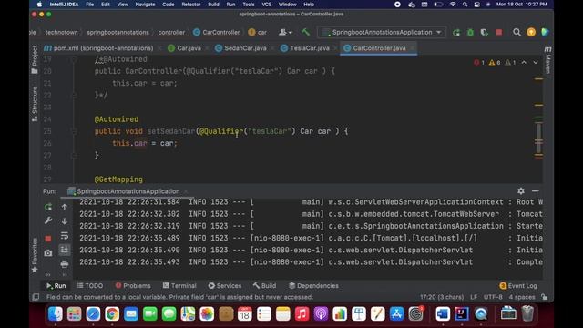The height and width of the screenshot is (328, 583).
Task: Click the 17:20 caret position status entry
Action: 442,297
